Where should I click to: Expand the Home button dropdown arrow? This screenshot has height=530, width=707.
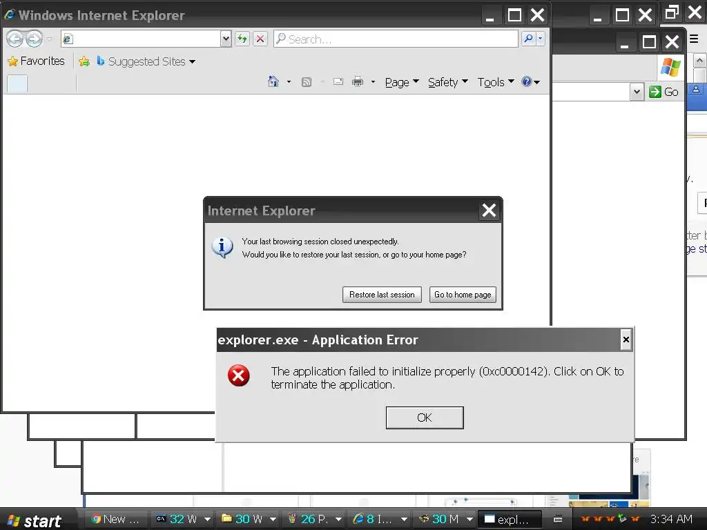point(289,81)
